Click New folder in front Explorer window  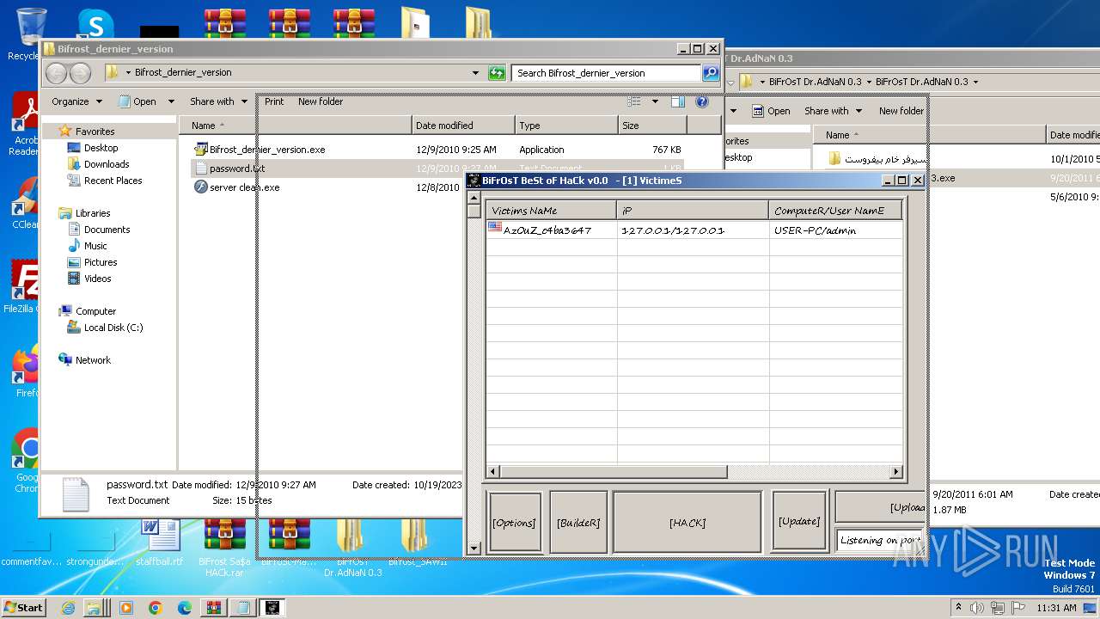click(x=321, y=101)
